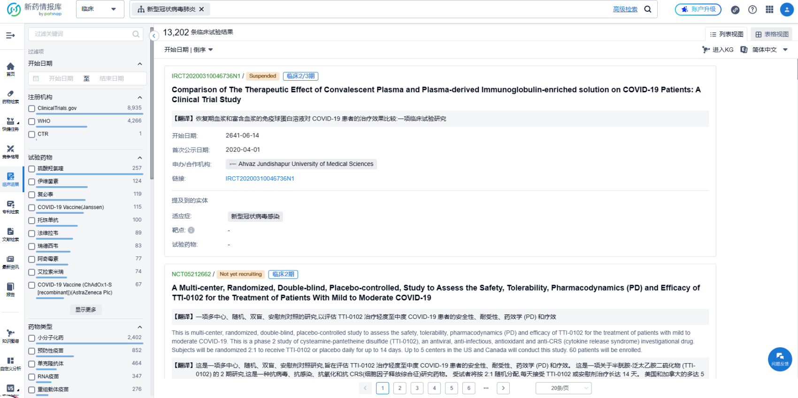Collapse the 注册机构 filter section
The image size is (798, 398).
[139, 98]
